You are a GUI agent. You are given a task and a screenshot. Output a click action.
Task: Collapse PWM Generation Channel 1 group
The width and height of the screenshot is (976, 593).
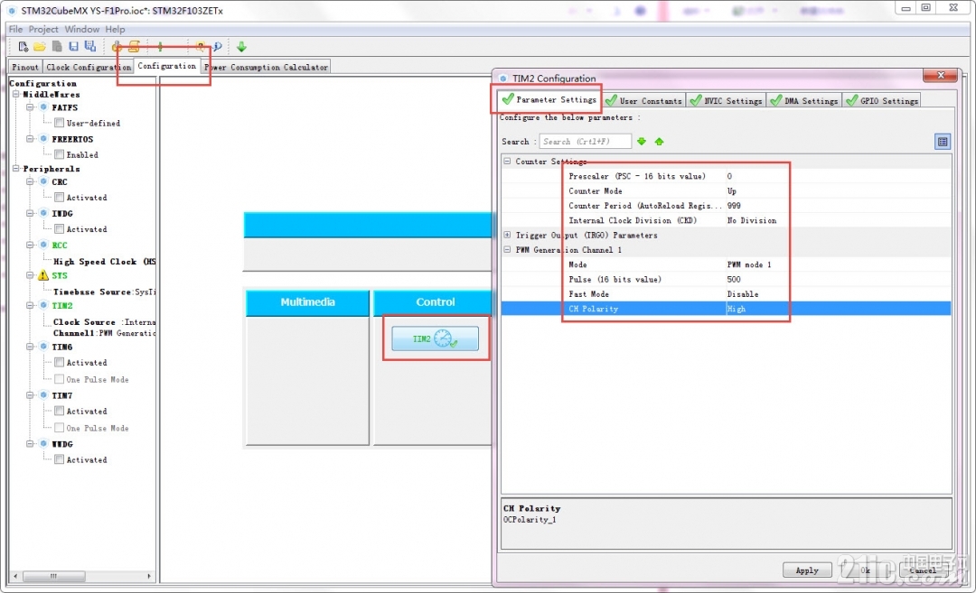pyautogui.click(x=507, y=249)
